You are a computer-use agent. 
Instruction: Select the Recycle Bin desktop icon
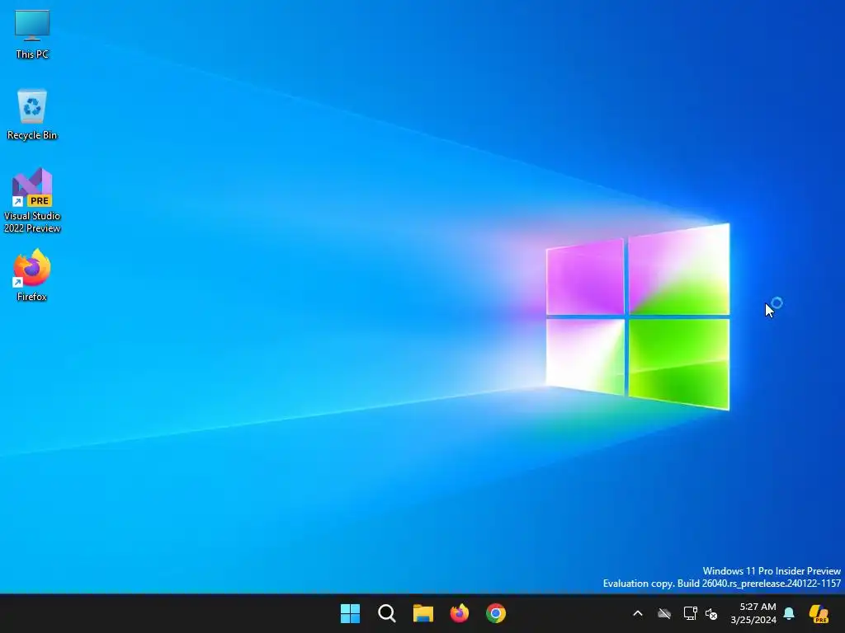(x=32, y=115)
